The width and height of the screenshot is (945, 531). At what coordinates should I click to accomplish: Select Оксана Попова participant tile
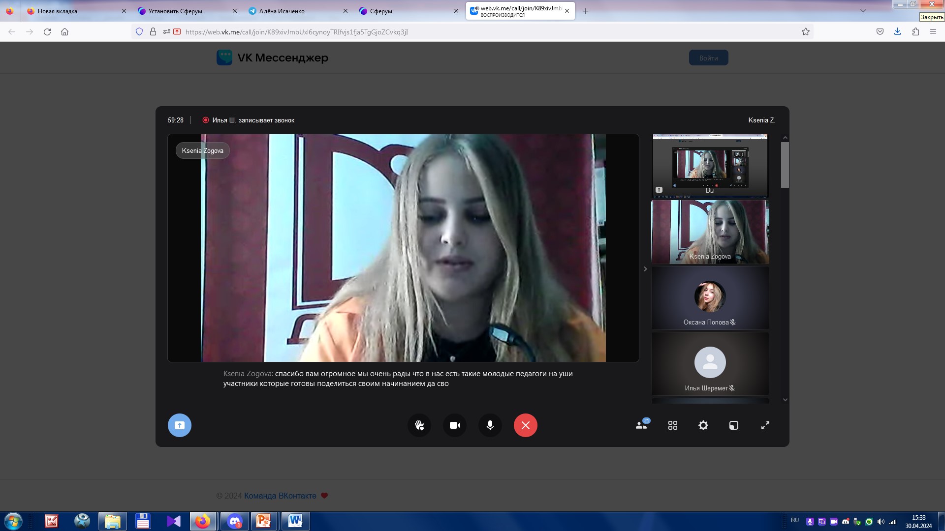pyautogui.click(x=710, y=298)
